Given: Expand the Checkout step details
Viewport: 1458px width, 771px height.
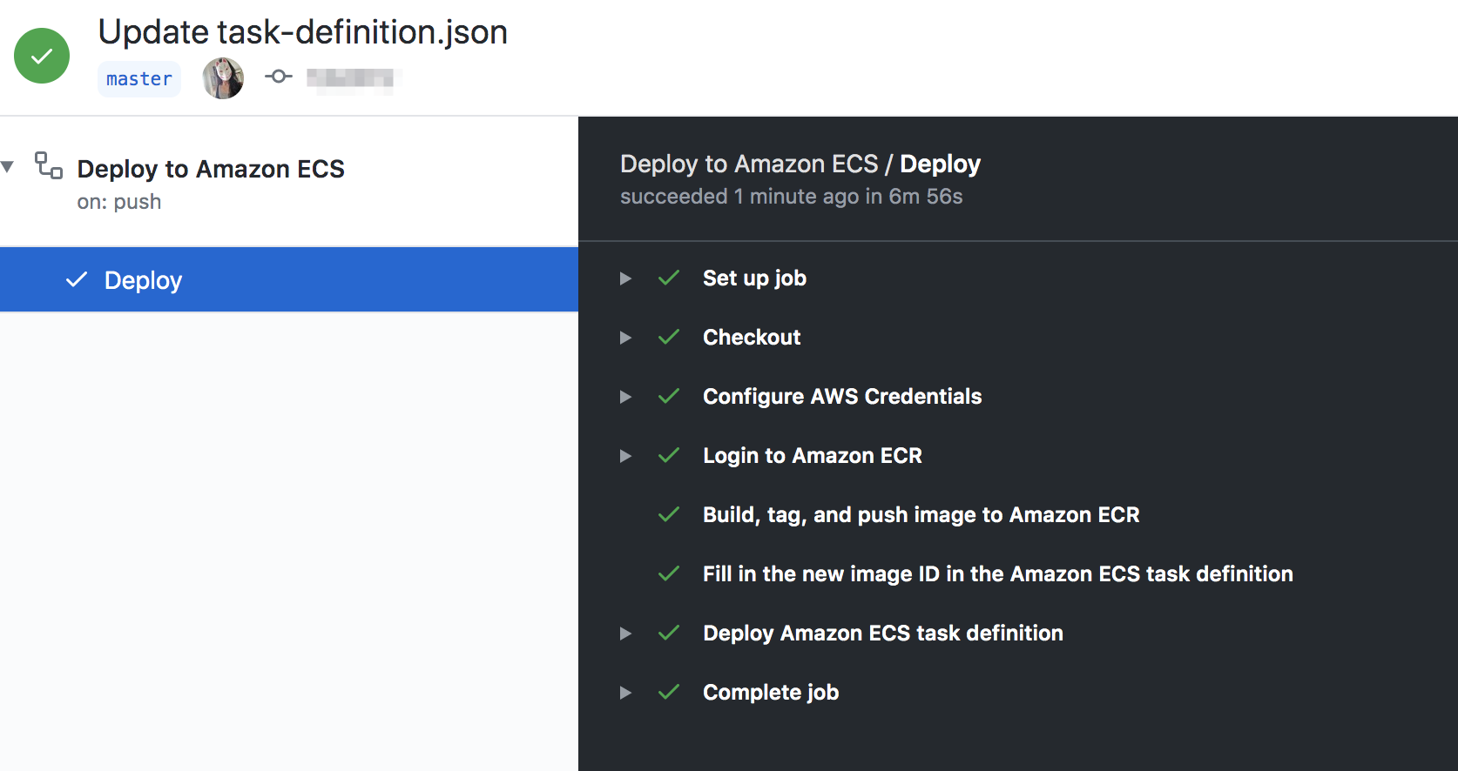Looking at the screenshot, I should click(625, 338).
